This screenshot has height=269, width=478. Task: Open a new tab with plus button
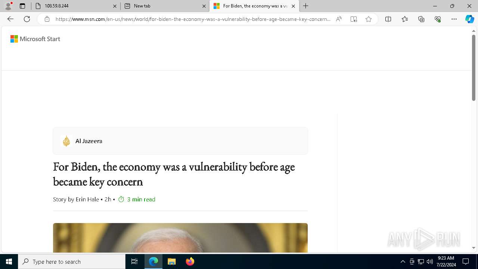click(306, 6)
